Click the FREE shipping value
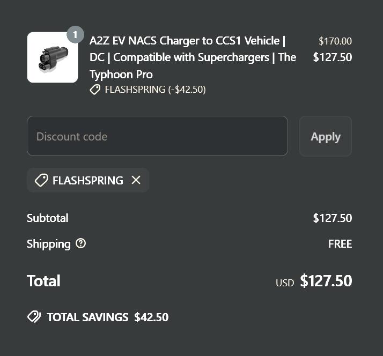 pos(340,244)
